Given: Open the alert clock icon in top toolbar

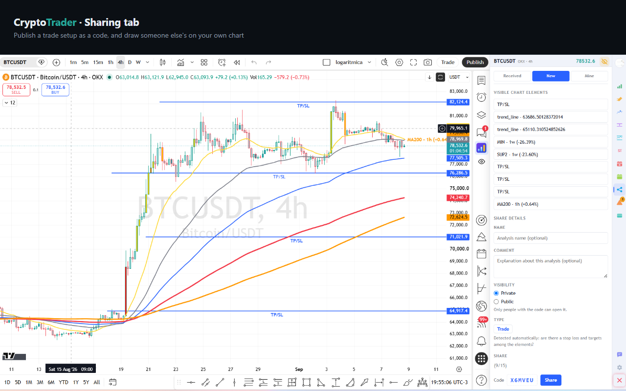Looking at the screenshot, I should pos(222,62).
